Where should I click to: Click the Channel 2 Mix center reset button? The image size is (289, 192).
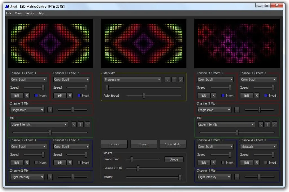click(x=50, y=177)
